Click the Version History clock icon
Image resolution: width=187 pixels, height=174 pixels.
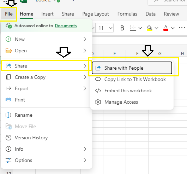[x=8, y=138]
